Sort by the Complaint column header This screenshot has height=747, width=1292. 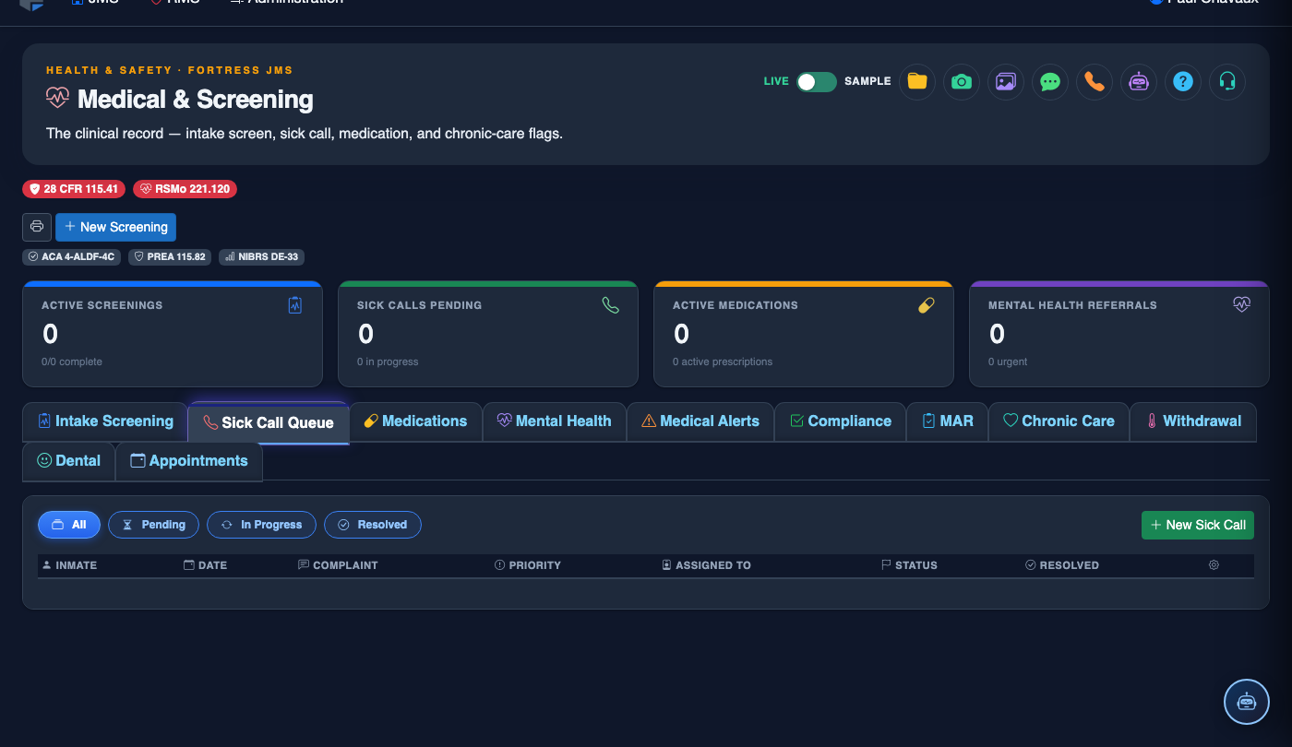click(338, 565)
